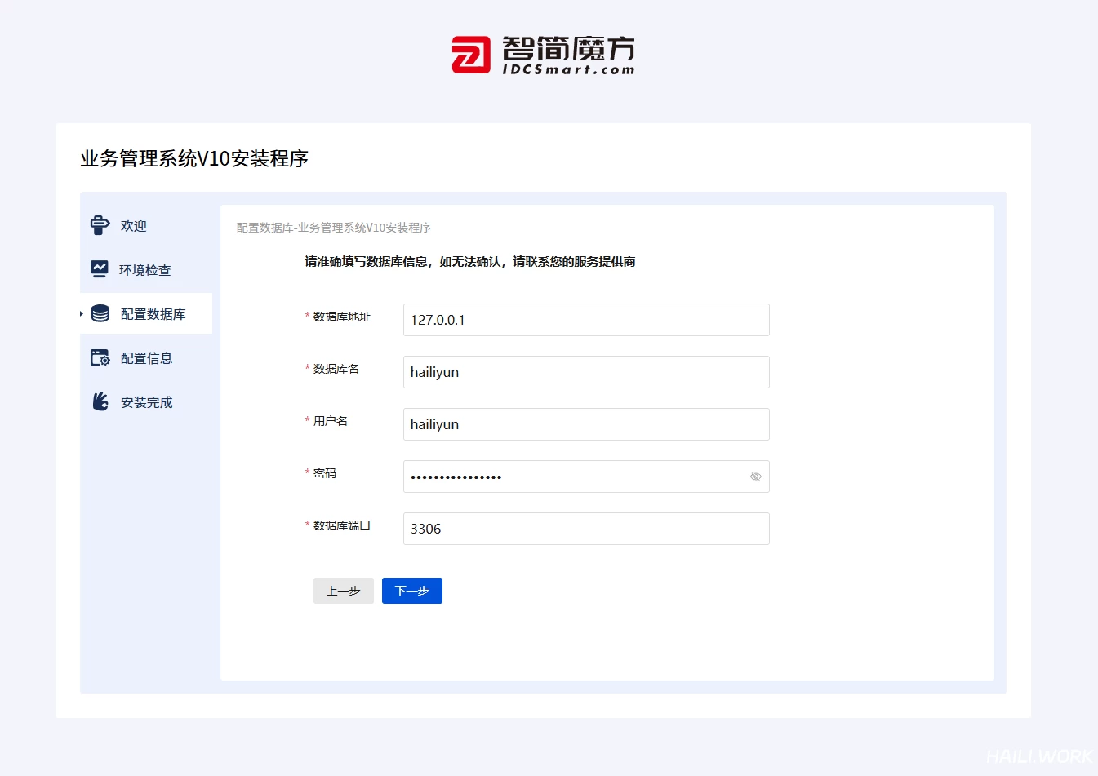Open the 配置信息 step label
The width and height of the screenshot is (1098, 776).
coord(147,358)
